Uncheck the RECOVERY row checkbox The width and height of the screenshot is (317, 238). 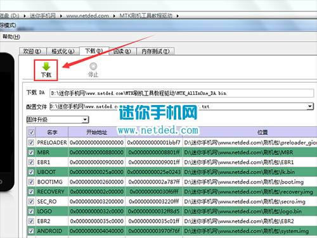coord(31,191)
